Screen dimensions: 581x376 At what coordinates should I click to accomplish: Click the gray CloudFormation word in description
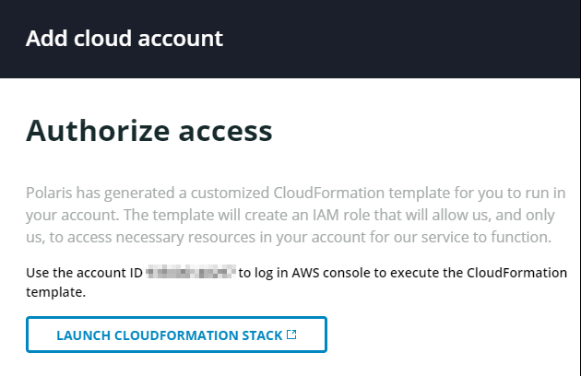click(328, 193)
